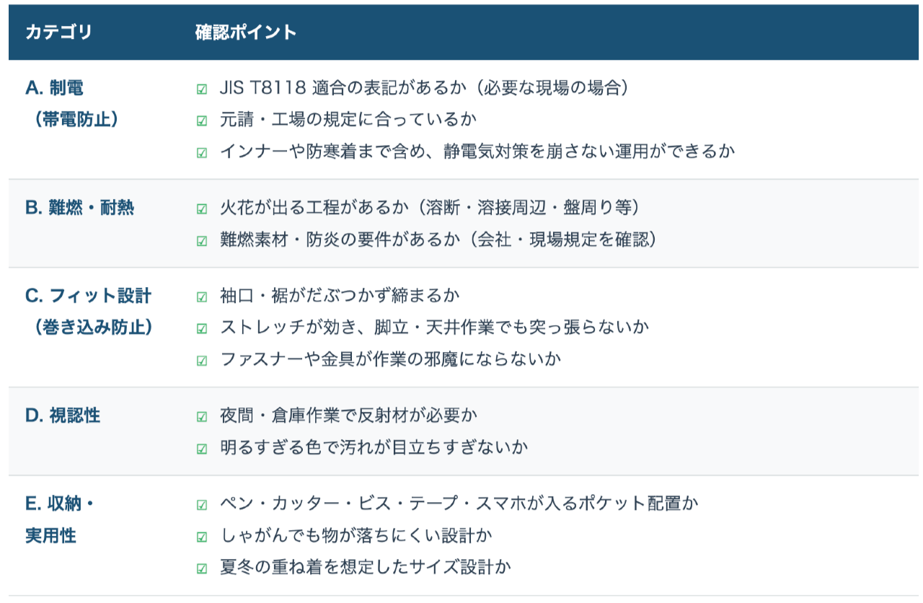Image resolution: width=923 pixels, height=603 pixels.
Task: Click checkbox beside ペン・カッター・ビス pocket item
Action: [x=202, y=505]
